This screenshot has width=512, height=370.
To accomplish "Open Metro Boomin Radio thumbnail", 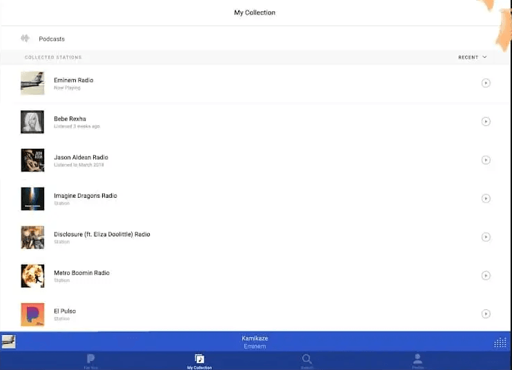I will pos(32,276).
